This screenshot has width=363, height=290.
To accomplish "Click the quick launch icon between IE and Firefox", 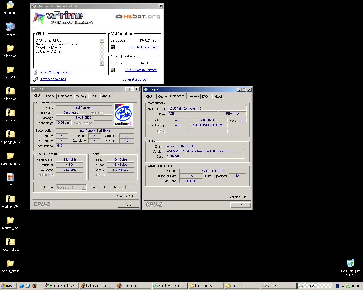I will coord(28,286).
